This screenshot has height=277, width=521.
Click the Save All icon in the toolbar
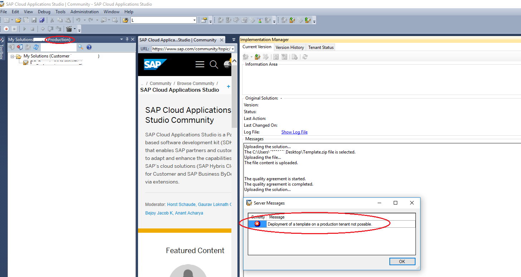click(42, 20)
